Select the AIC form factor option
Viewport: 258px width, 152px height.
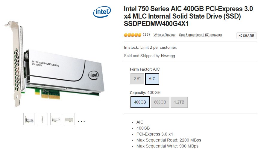coord(152,79)
